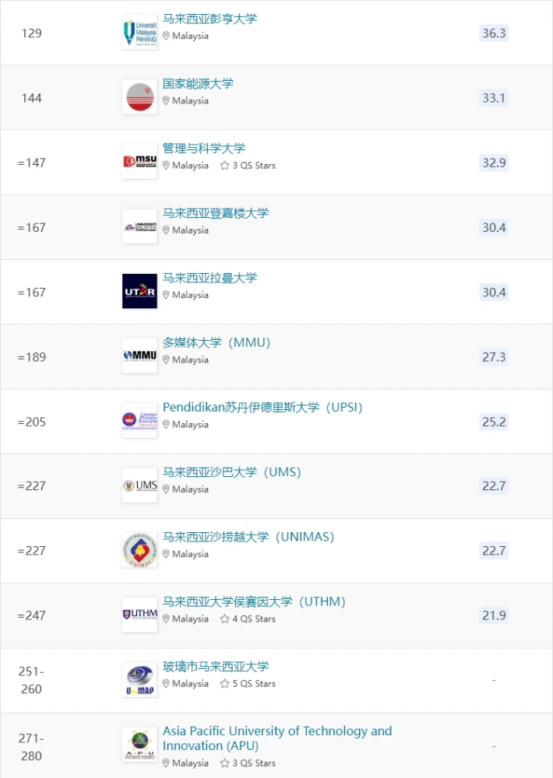The height and width of the screenshot is (778, 553).
Task: Open 管理与科学大学 university link
Action: [x=204, y=149]
